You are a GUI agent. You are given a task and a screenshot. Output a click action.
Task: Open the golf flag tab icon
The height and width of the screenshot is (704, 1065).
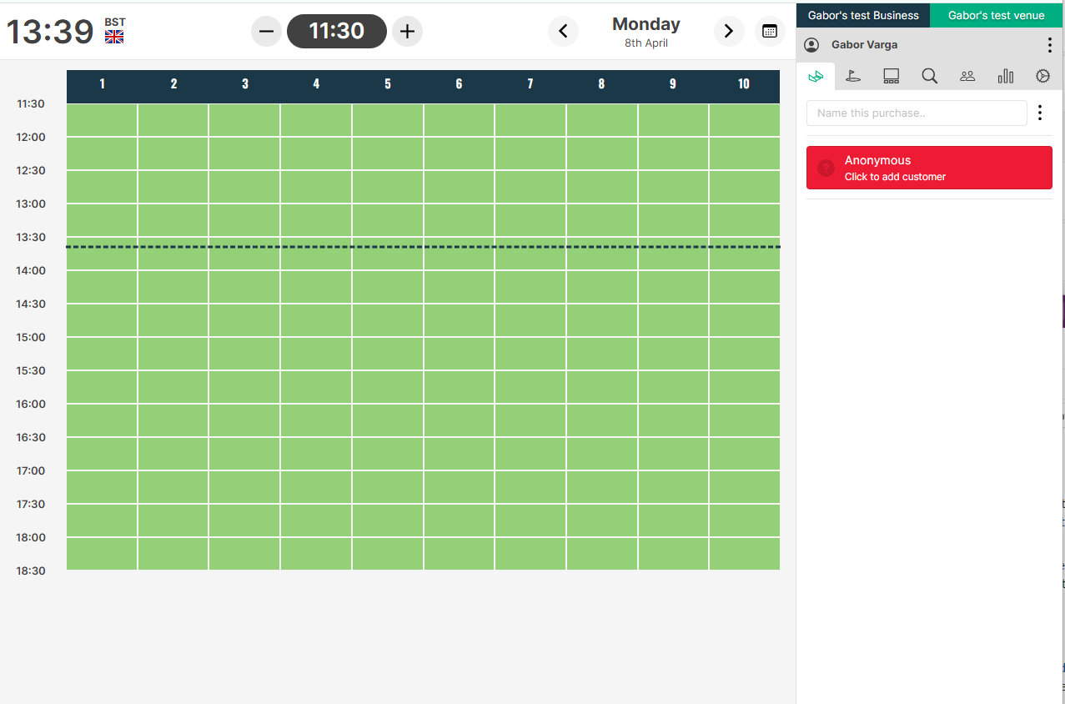coord(852,76)
